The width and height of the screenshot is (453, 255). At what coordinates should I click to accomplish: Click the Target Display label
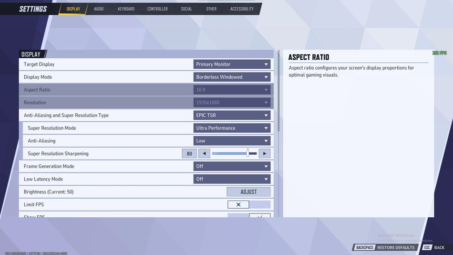point(39,64)
